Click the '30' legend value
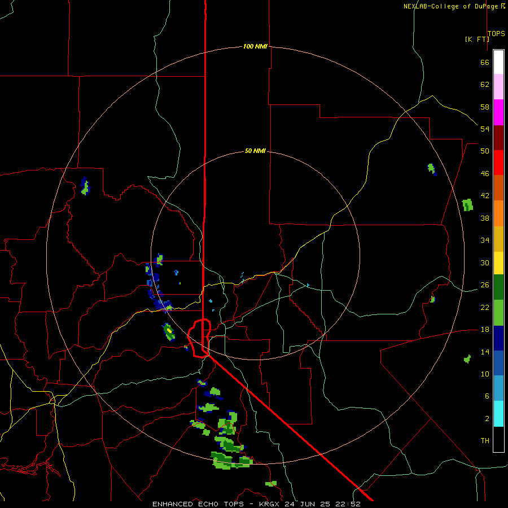The width and height of the screenshot is (508, 508). (x=485, y=262)
